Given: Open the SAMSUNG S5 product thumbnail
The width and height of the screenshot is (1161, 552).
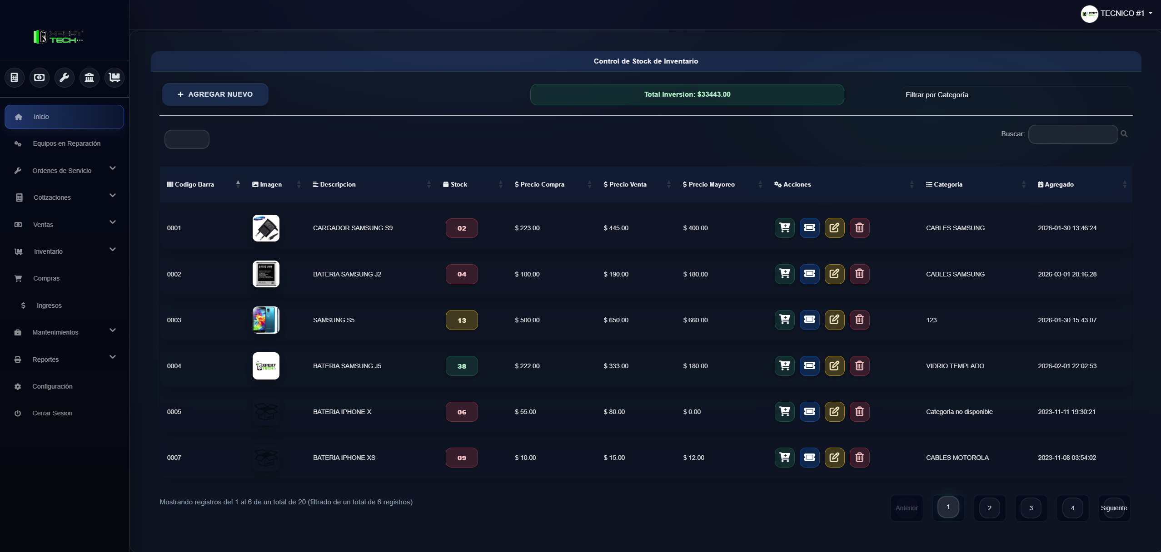Looking at the screenshot, I should pyautogui.click(x=266, y=320).
